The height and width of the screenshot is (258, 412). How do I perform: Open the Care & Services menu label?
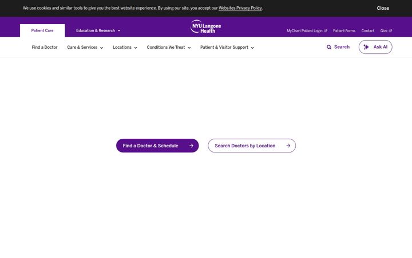[x=82, y=48]
